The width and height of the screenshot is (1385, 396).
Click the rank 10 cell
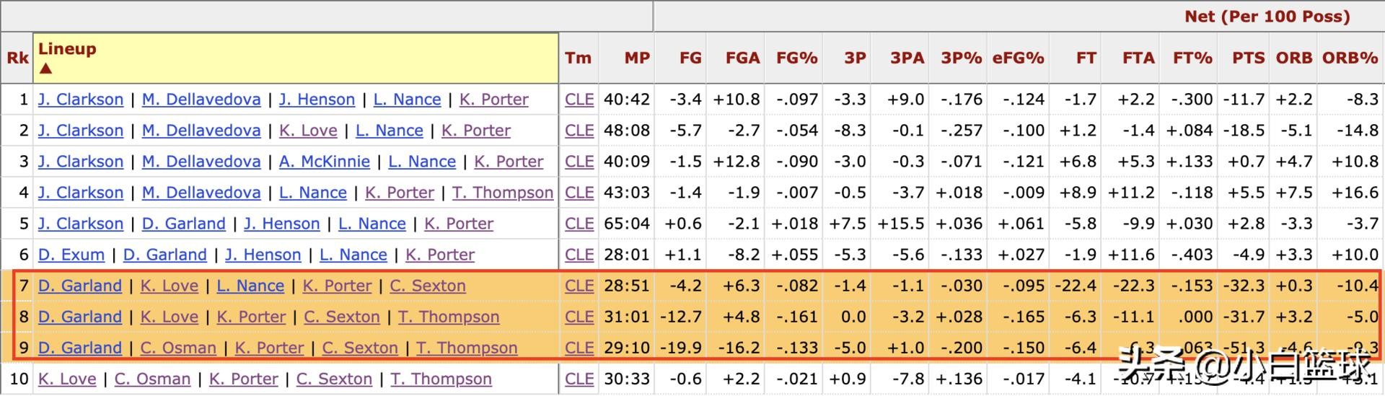coord(19,379)
